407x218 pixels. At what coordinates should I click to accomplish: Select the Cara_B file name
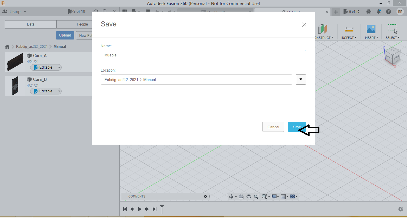pyautogui.click(x=40, y=79)
